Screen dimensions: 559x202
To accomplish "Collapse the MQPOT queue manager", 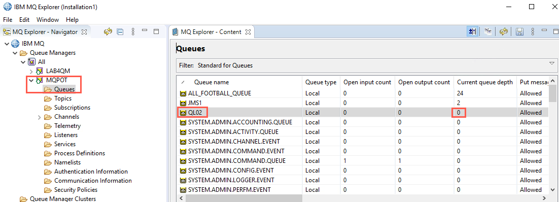I will 31,80.
